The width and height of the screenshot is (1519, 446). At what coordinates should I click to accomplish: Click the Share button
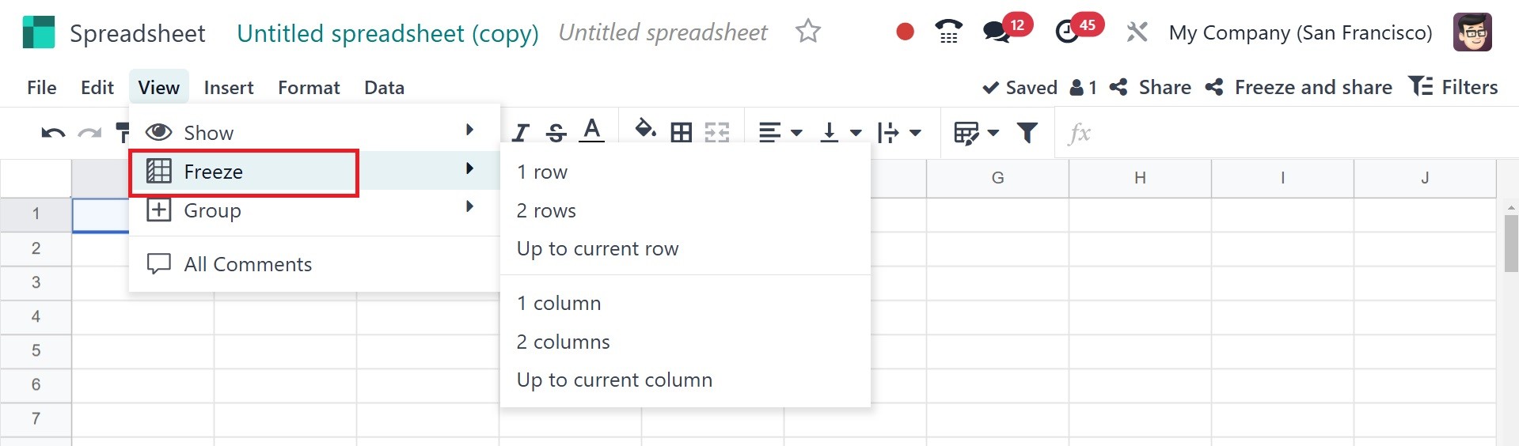[x=1151, y=87]
